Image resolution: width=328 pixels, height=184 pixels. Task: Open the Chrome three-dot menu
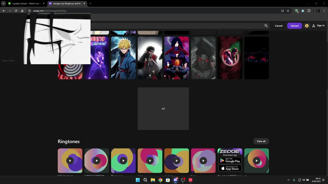tap(324, 11)
